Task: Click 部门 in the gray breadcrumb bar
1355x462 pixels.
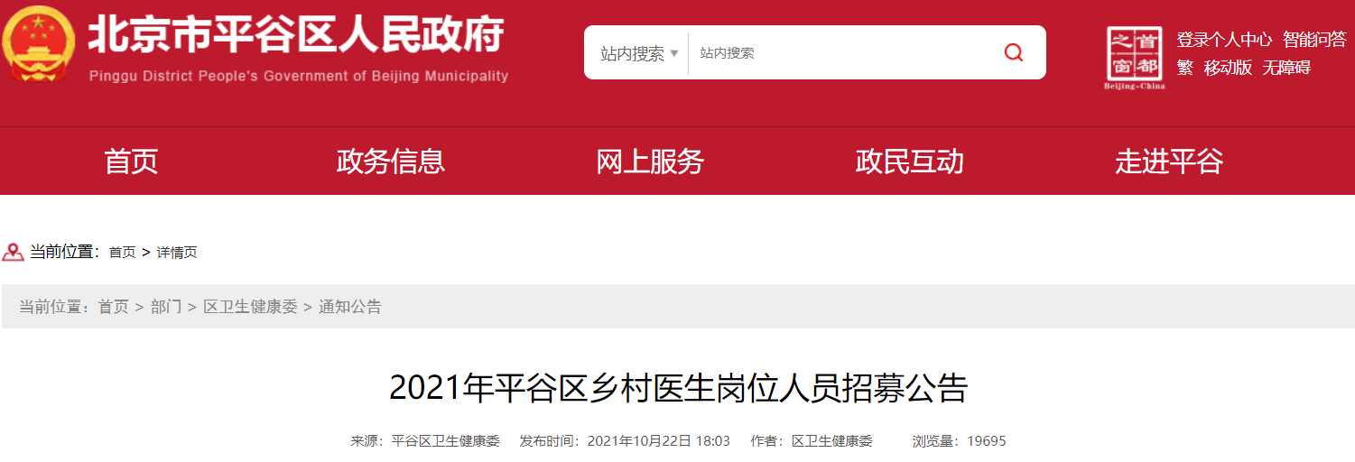Action: (x=166, y=307)
